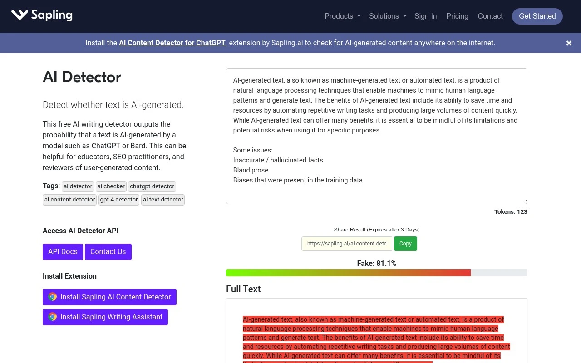
Task: Click the Contact Us button
Action: 108,252
